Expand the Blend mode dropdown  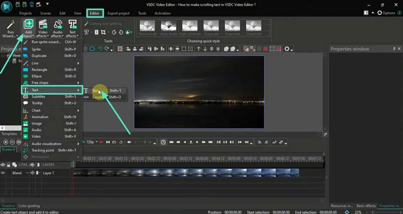point(27,173)
